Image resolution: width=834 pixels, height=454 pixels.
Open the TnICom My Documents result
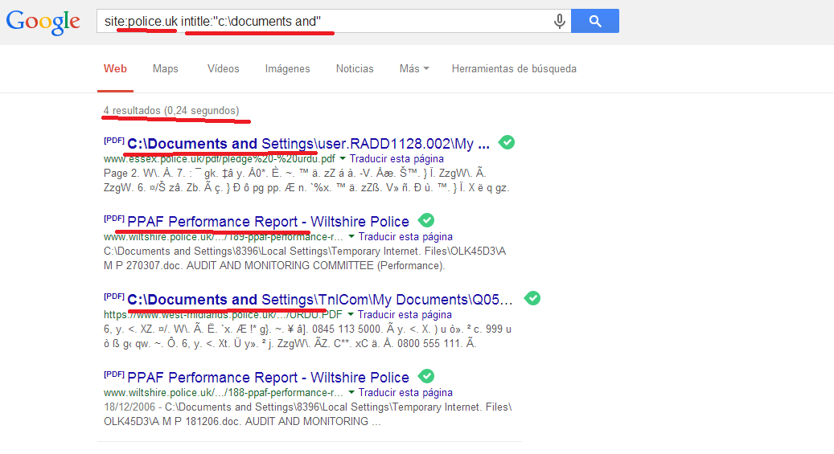point(319,299)
